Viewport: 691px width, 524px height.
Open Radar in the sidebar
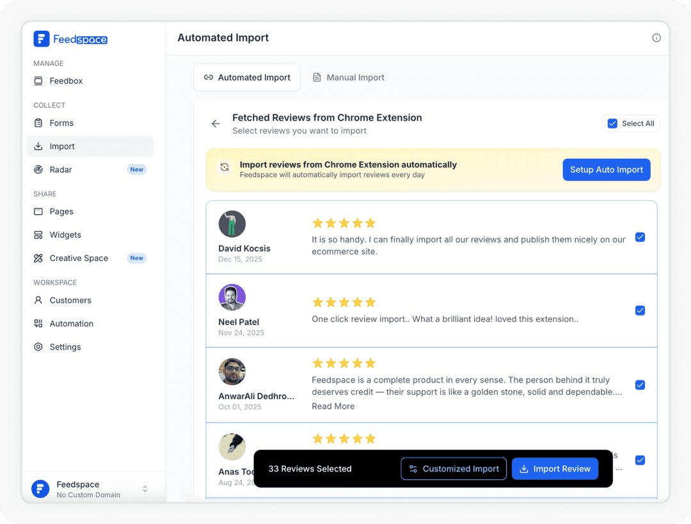coord(90,170)
